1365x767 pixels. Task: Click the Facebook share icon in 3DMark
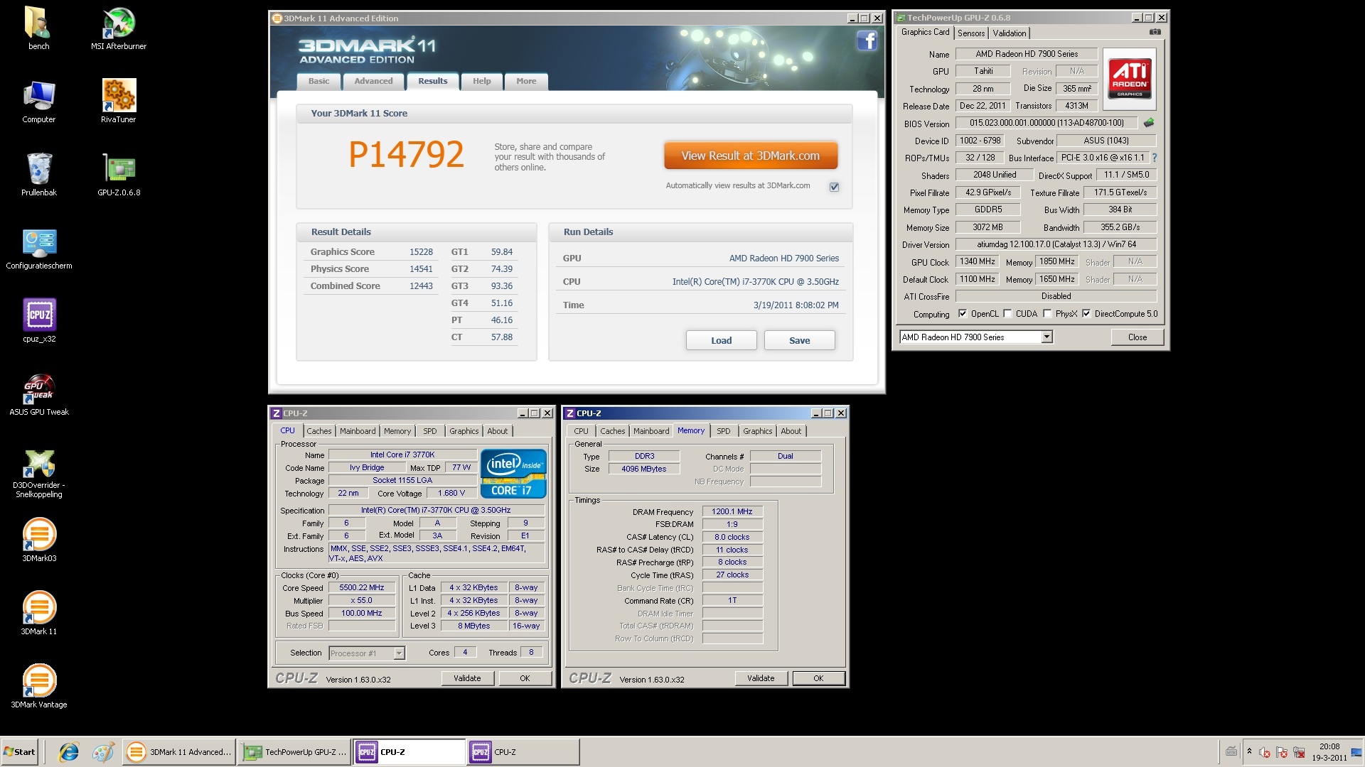867,41
